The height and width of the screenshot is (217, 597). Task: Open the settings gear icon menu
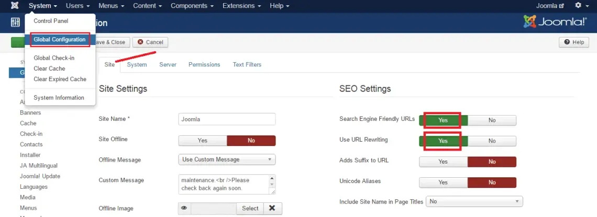581,6
